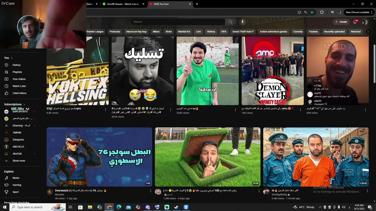376x211 pixels.
Task: Expand the You section chevron
Action: pos(12,58)
